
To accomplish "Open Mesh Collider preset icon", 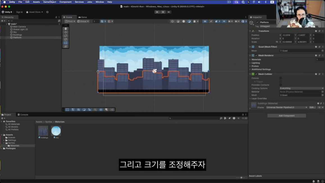I will pyautogui.click(x=319, y=74).
